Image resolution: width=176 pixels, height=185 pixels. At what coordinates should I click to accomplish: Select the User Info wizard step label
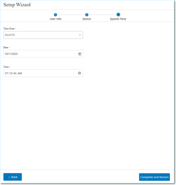pos(55,19)
